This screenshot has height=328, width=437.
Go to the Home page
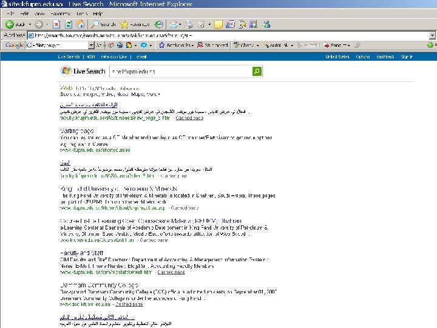(x=81, y=24)
